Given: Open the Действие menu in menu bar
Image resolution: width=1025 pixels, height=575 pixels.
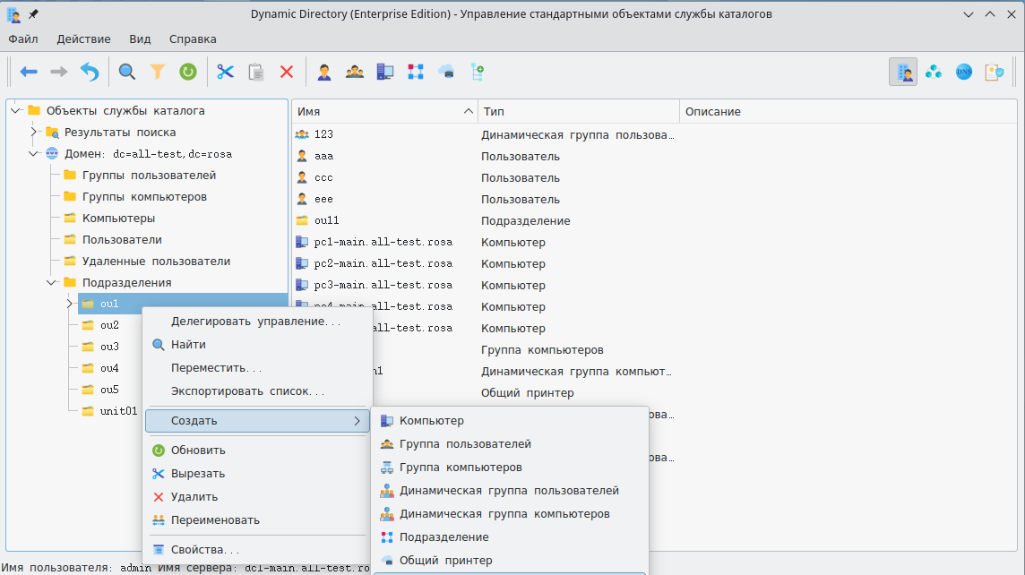Looking at the screenshot, I should coord(83,39).
